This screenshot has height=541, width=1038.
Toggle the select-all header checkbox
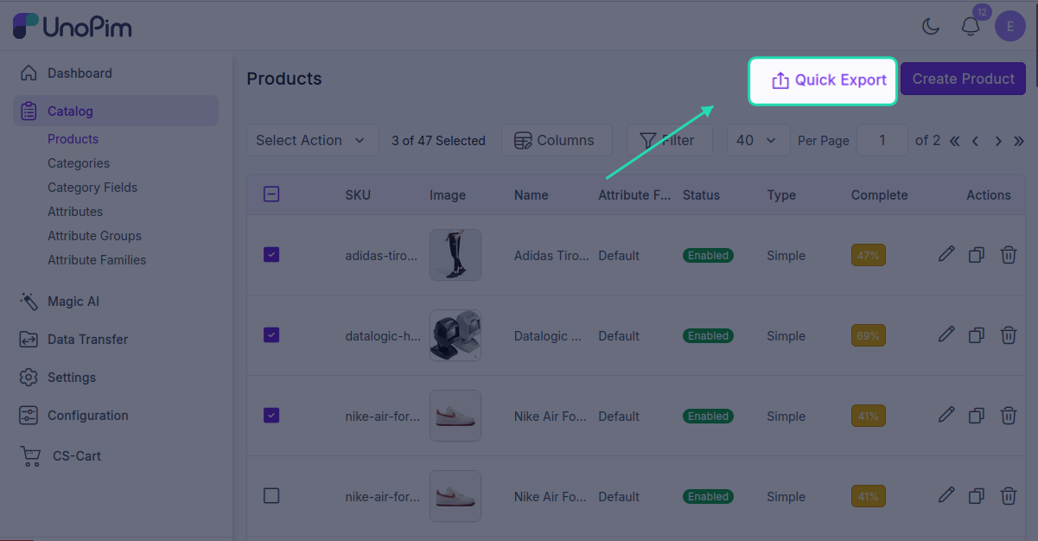[271, 194]
